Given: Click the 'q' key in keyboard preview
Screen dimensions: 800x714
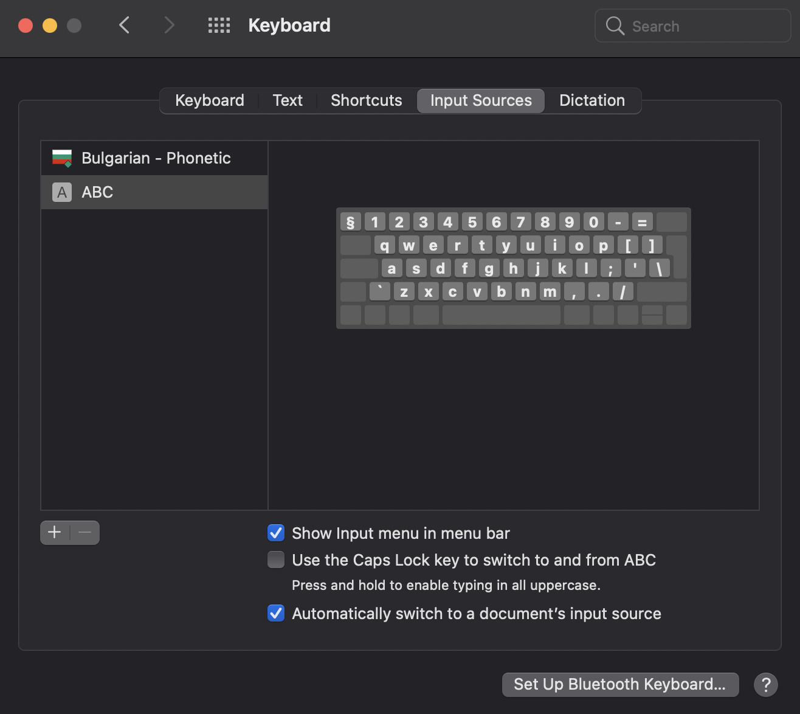Looking at the screenshot, I should click(x=384, y=245).
